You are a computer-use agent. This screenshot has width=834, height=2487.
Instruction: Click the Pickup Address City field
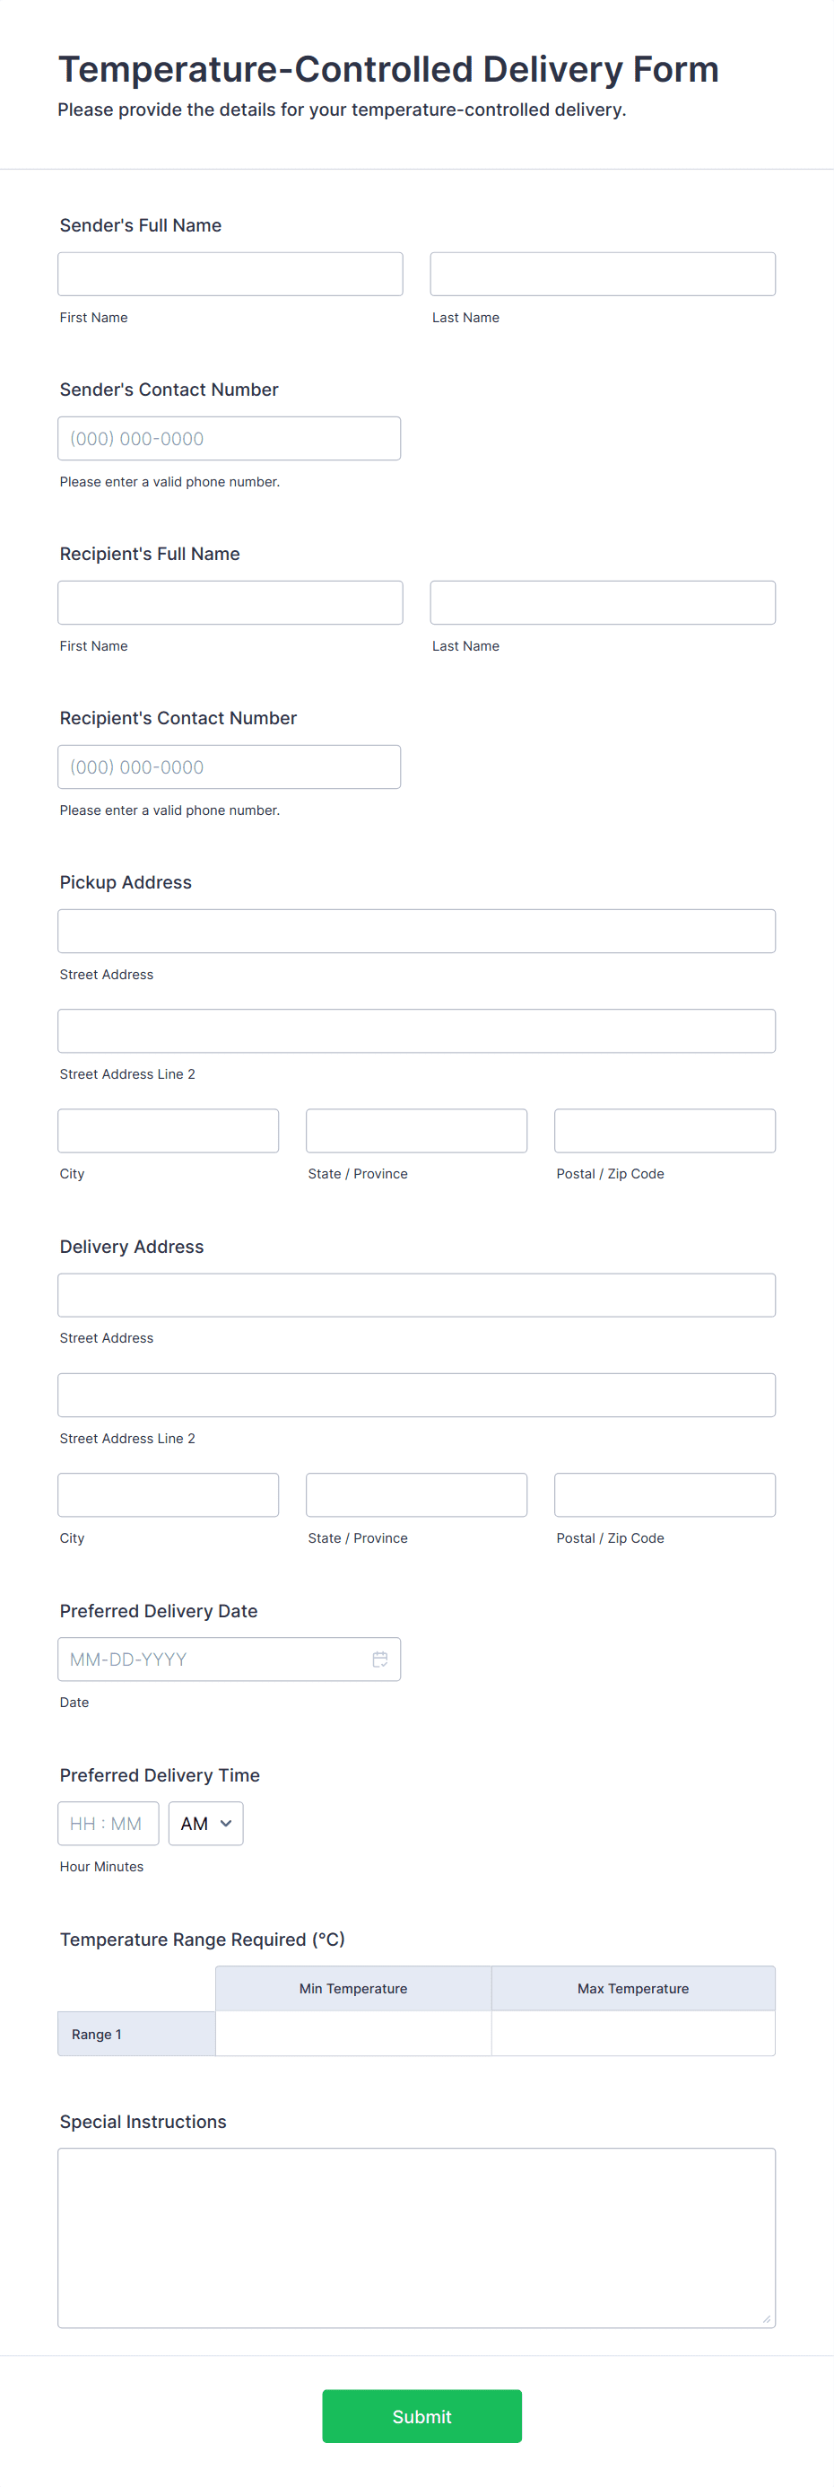[168, 1130]
